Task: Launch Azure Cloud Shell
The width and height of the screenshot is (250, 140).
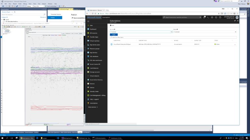Action: click(x=208, y=17)
